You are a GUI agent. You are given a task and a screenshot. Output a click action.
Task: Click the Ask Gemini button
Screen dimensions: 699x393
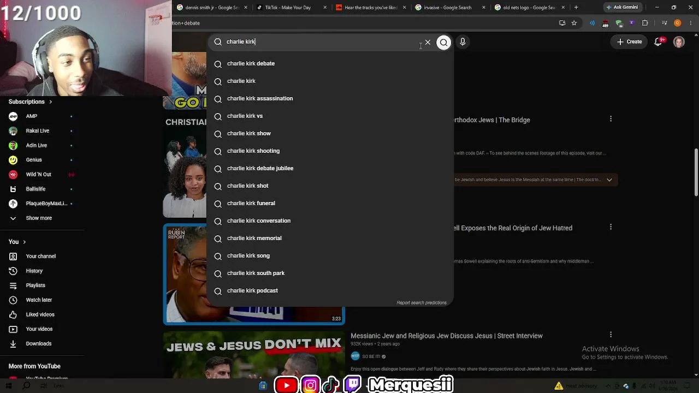(622, 8)
